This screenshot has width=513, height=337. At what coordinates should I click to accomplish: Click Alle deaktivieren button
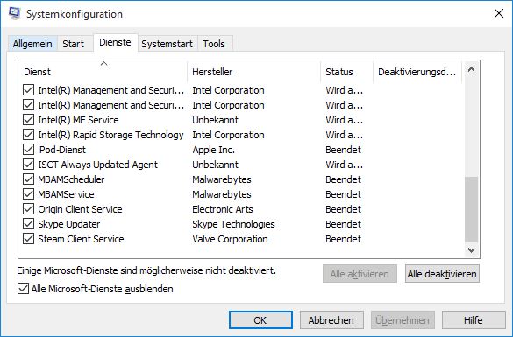pyautogui.click(x=442, y=274)
